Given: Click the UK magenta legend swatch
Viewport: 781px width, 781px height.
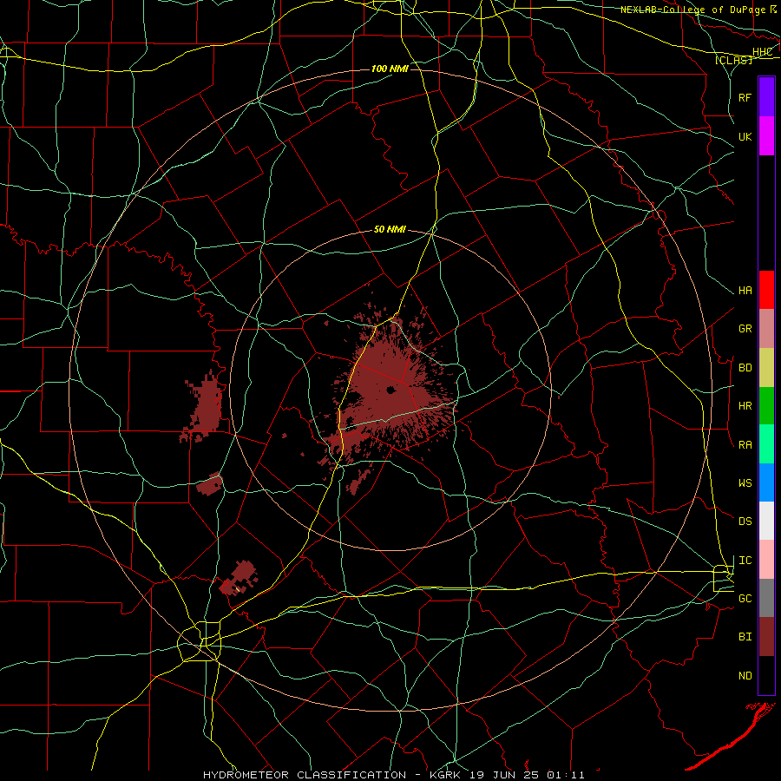Looking at the screenshot, I should (766, 136).
